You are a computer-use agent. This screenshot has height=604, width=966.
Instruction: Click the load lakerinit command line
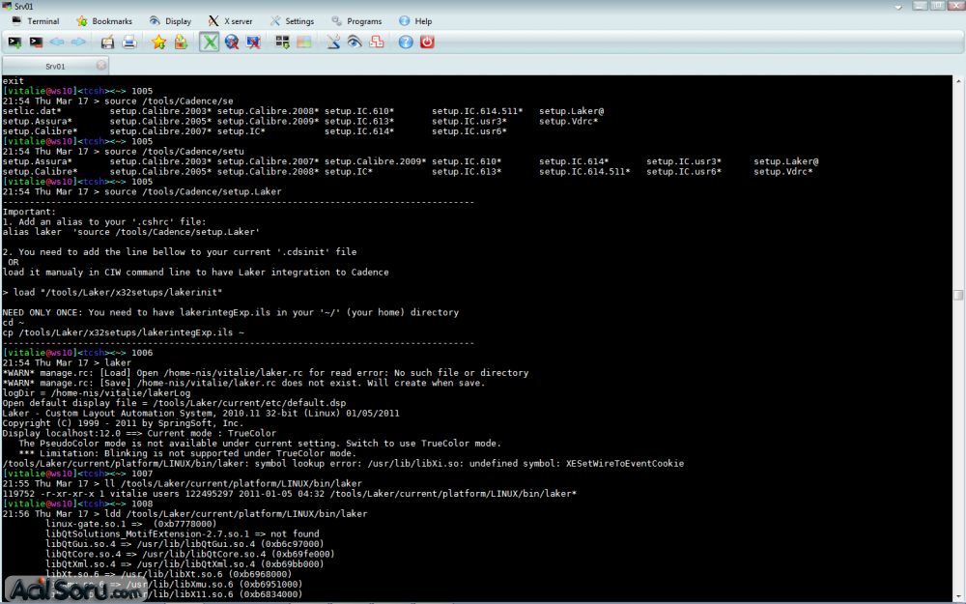pyautogui.click(x=112, y=292)
